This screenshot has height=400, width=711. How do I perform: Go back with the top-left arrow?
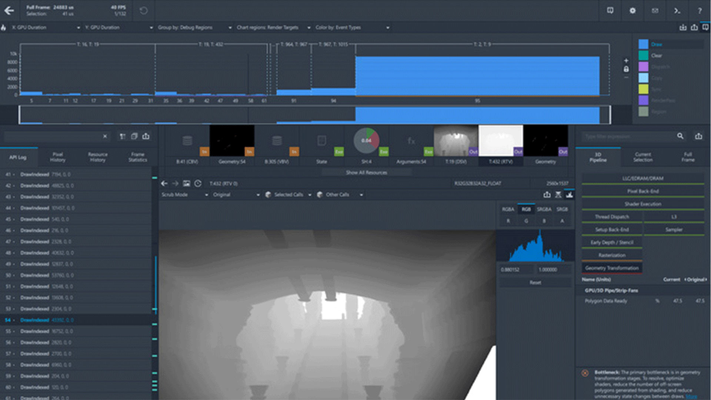coord(9,10)
